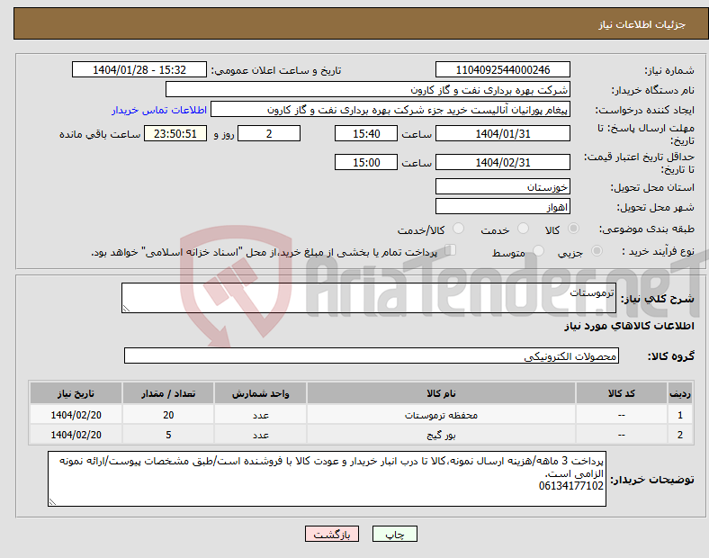
Task: Click the remaining time field 23:50:51
Action: 175,133
